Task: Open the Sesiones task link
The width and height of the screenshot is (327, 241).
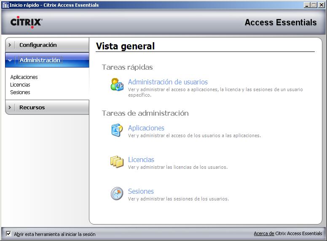Action: tap(141, 191)
